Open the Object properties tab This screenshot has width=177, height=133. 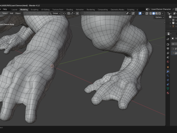coord(168,67)
